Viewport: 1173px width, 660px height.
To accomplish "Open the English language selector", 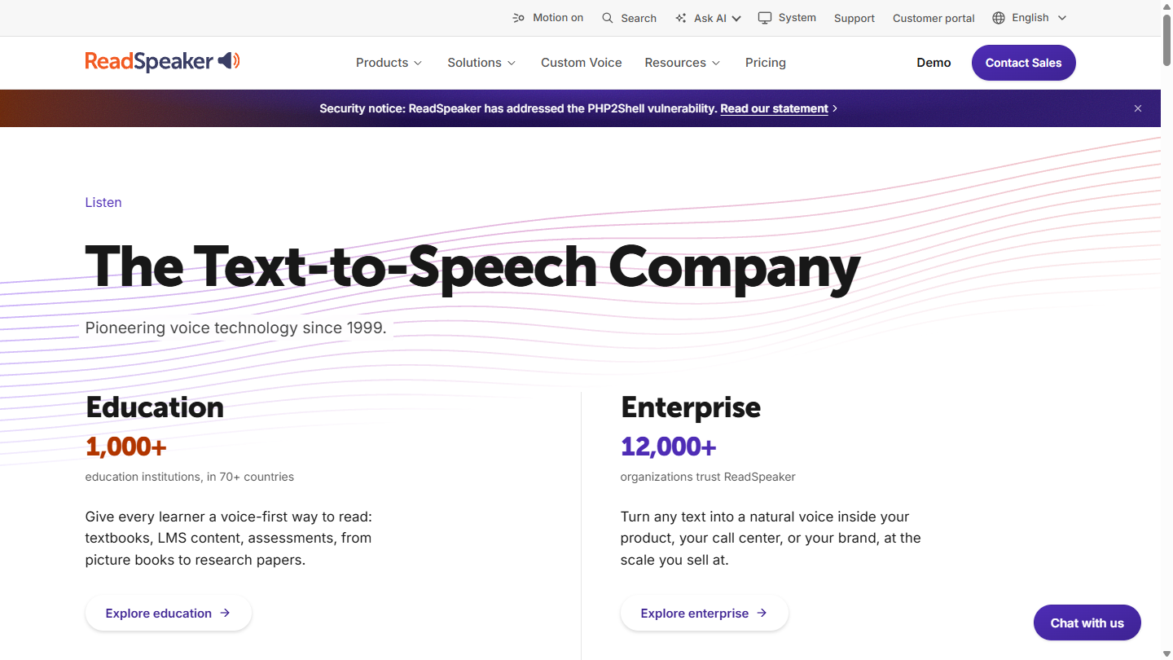I will (x=1030, y=18).
